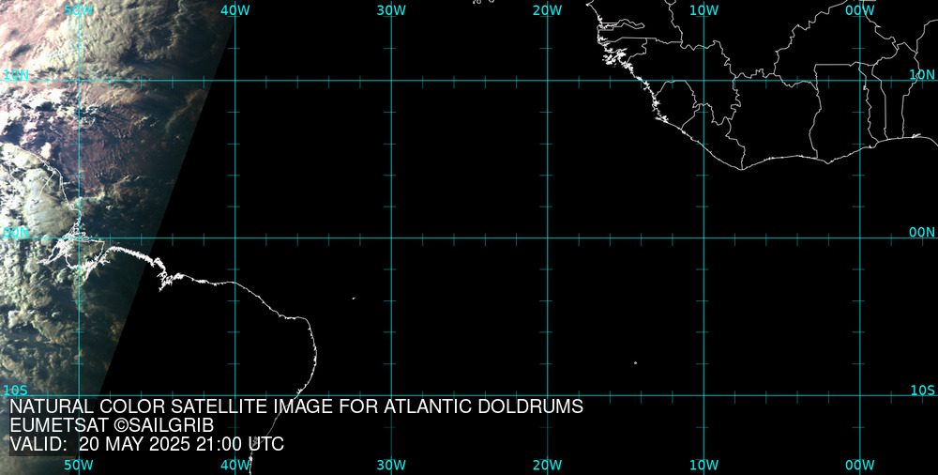Image resolution: width=938 pixels, height=475 pixels.
Task: Click the 30W longitude label along the top edge
Action: click(x=391, y=10)
